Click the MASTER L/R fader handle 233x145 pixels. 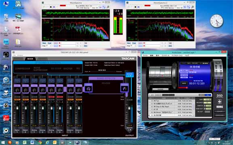129,108
